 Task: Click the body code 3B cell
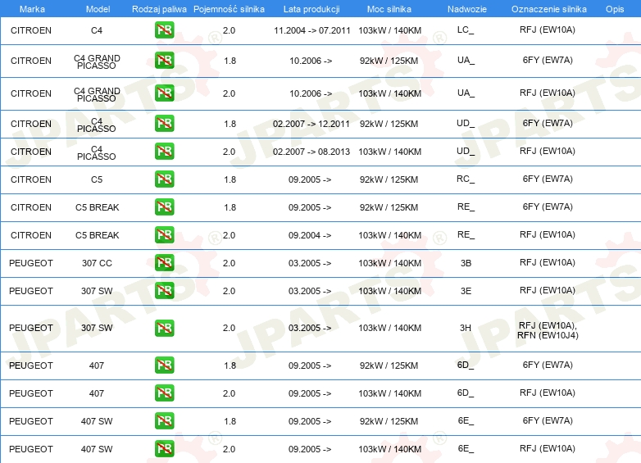click(x=466, y=263)
